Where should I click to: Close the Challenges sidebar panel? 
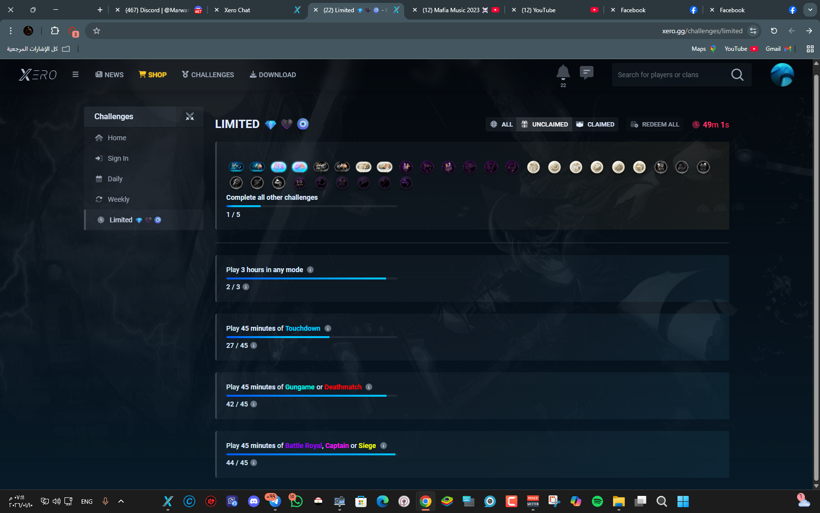tap(190, 116)
